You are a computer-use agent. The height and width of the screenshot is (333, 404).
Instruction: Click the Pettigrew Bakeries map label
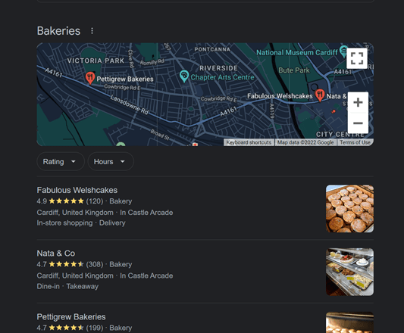[125, 79]
